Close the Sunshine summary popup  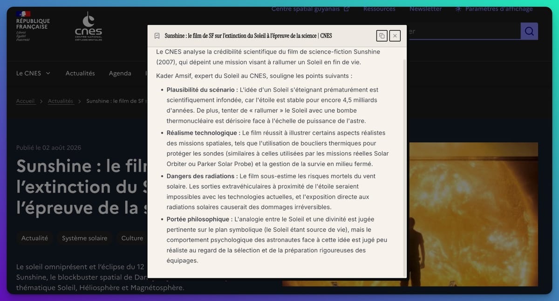click(x=395, y=36)
